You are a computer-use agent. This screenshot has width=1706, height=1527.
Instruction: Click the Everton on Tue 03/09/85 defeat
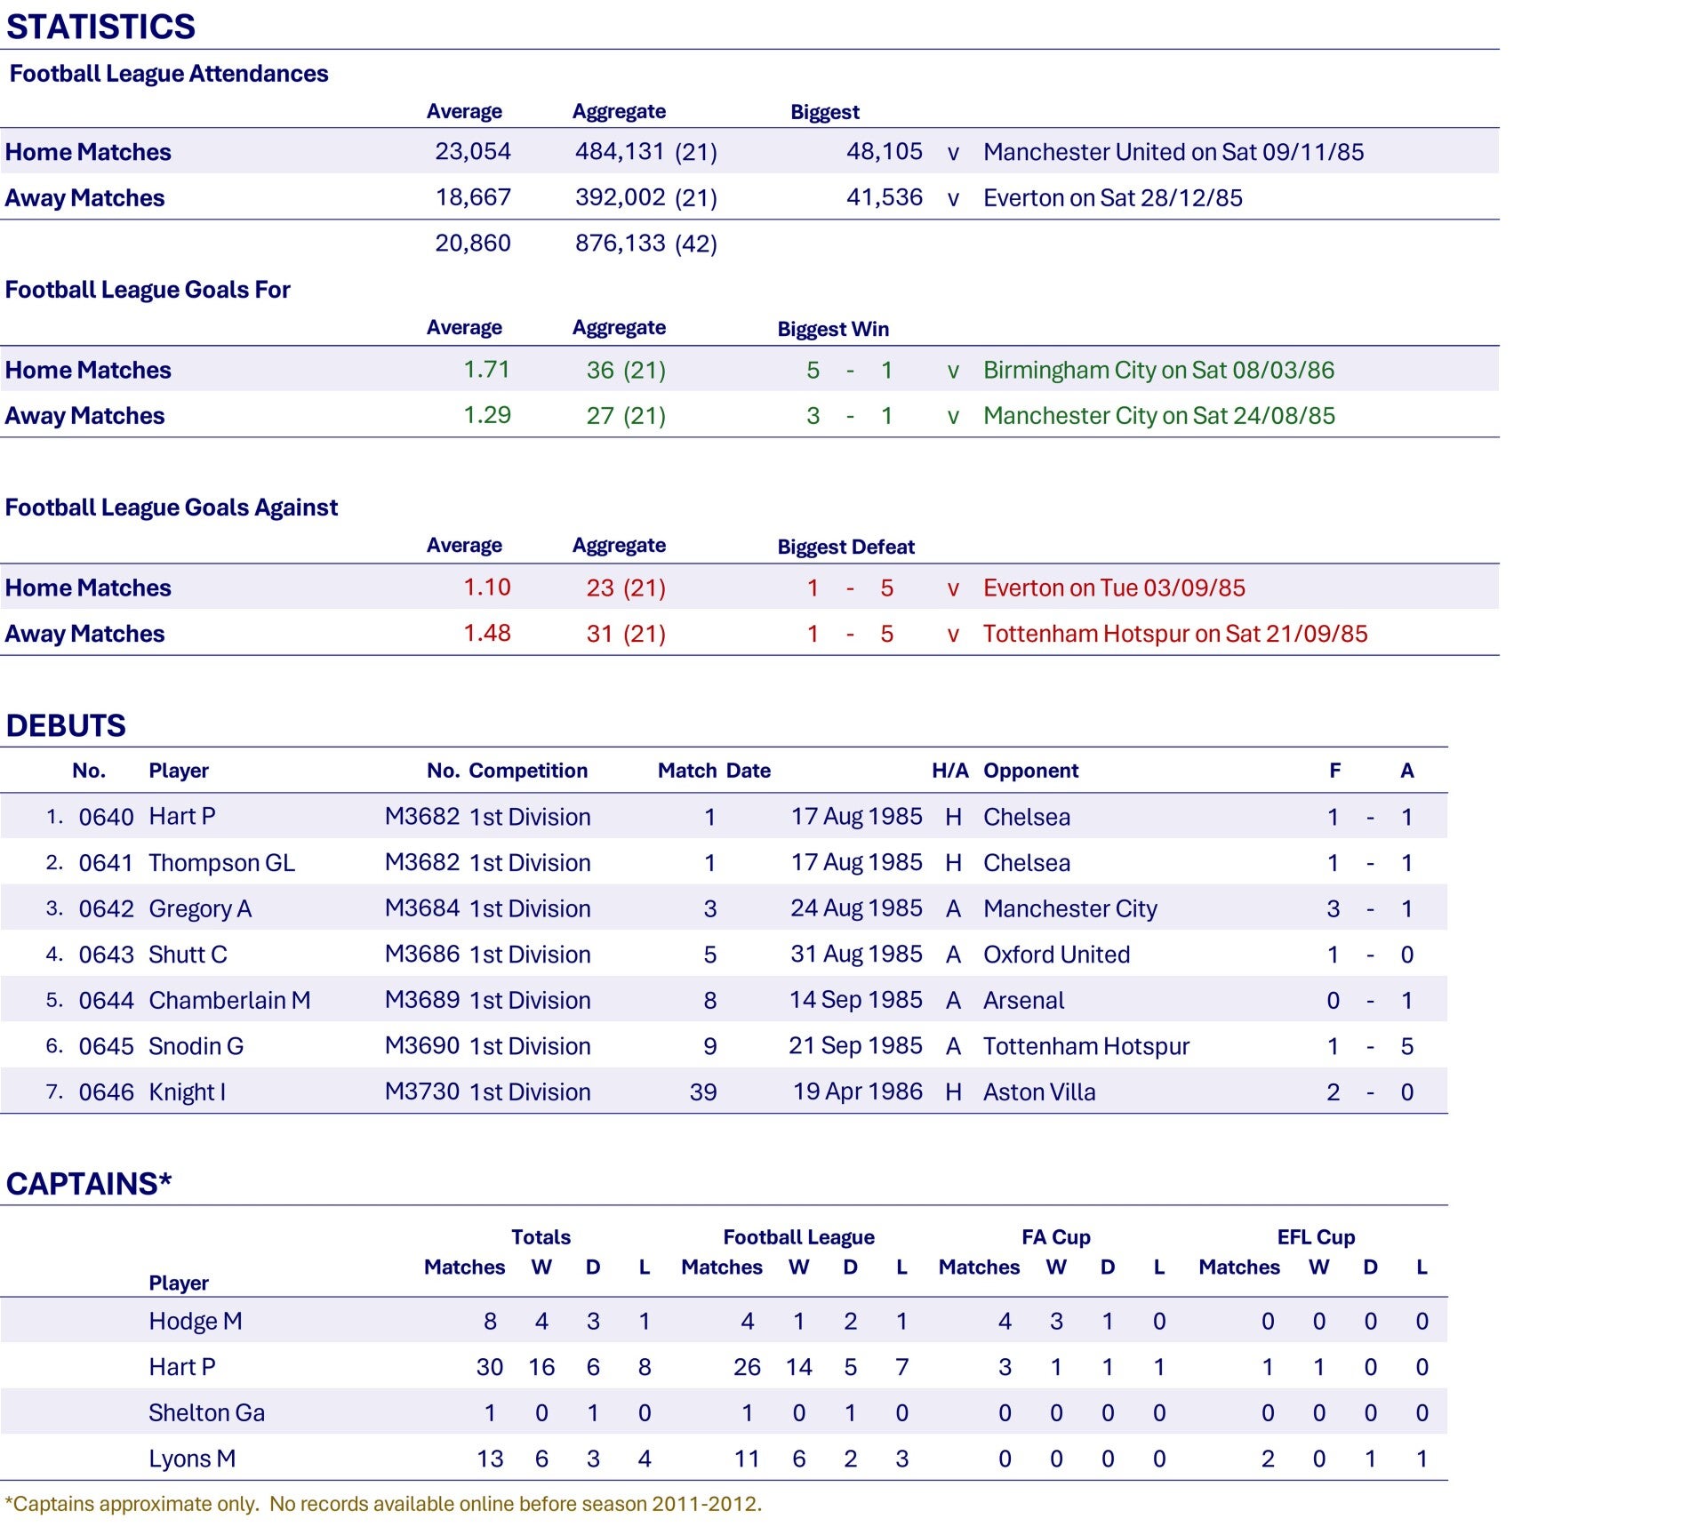click(x=1113, y=588)
